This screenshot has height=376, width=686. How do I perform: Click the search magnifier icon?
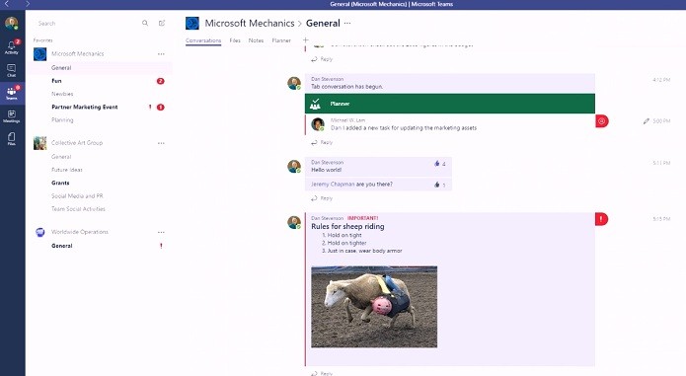pyautogui.click(x=145, y=23)
